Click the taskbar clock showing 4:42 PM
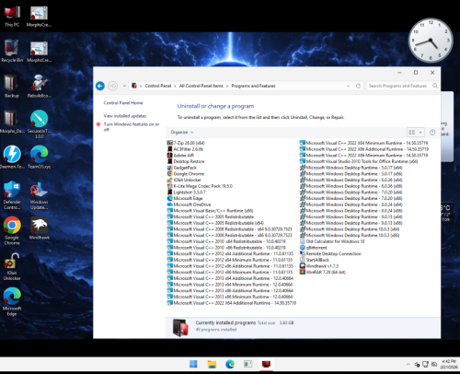This screenshot has width=460, height=374. pos(449,365)
